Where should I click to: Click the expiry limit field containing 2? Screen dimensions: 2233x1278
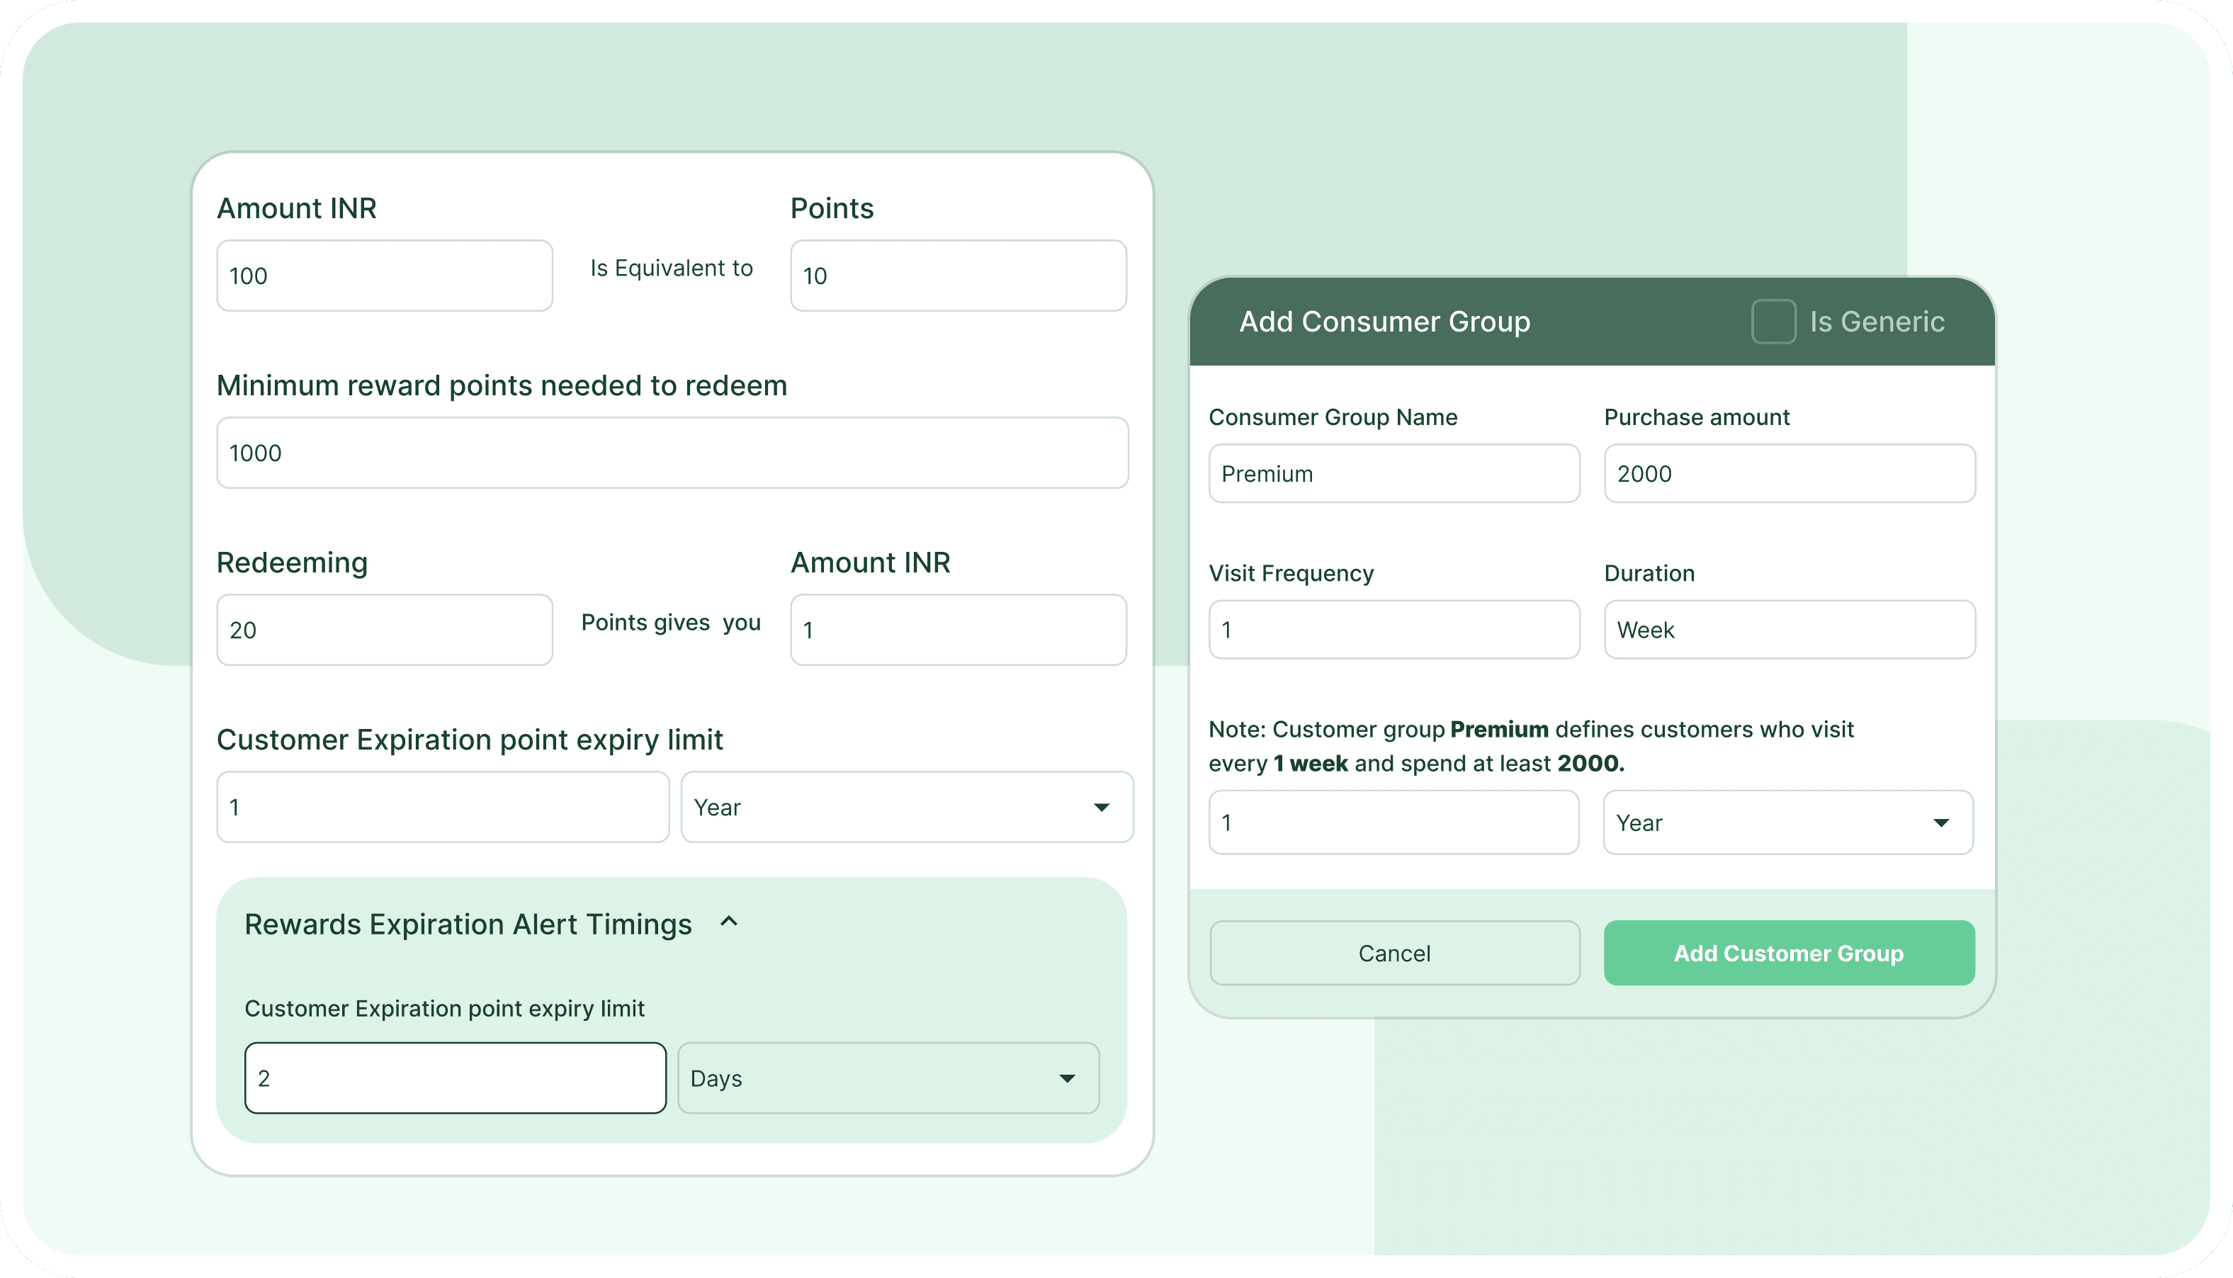tap(455, 1078)
